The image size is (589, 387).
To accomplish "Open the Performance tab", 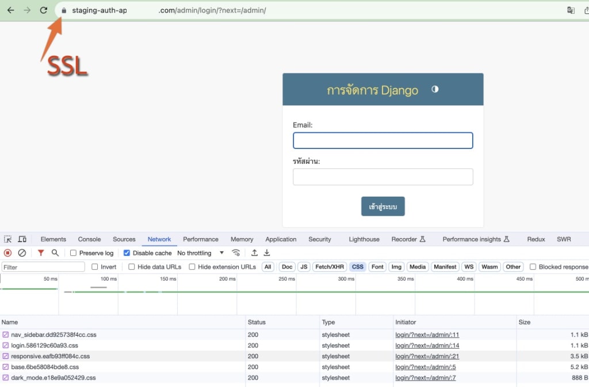I will 201,239.
